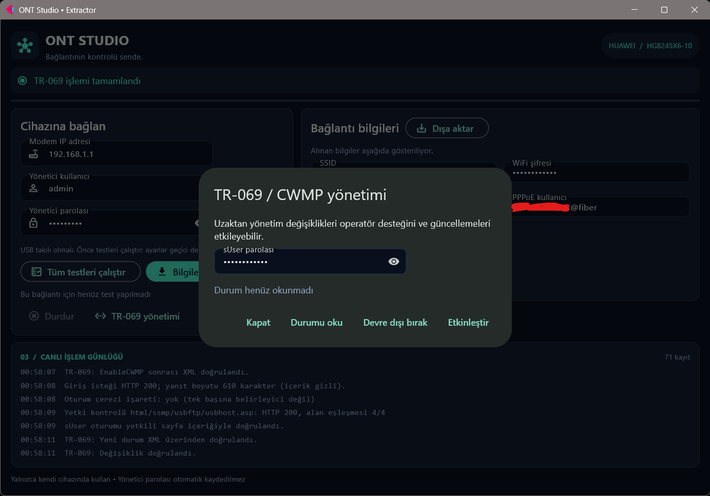Click the Durdur button label
The height and width of the screenshot is (496, 710).
point(60,316)
